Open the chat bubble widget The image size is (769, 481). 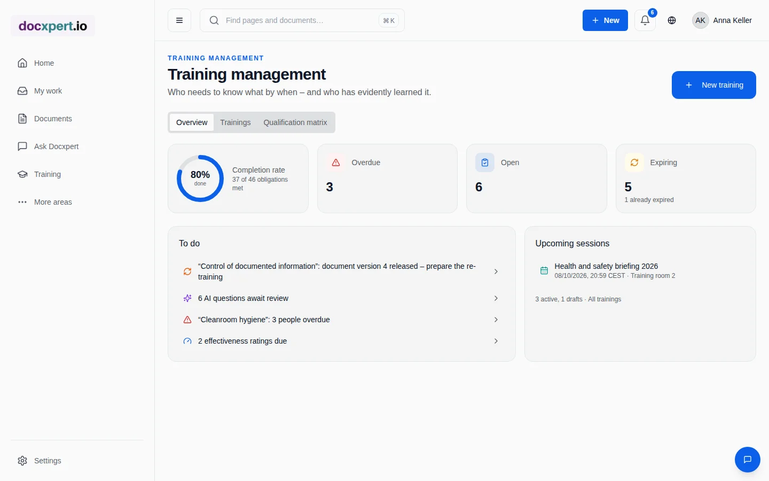[748, 460]
